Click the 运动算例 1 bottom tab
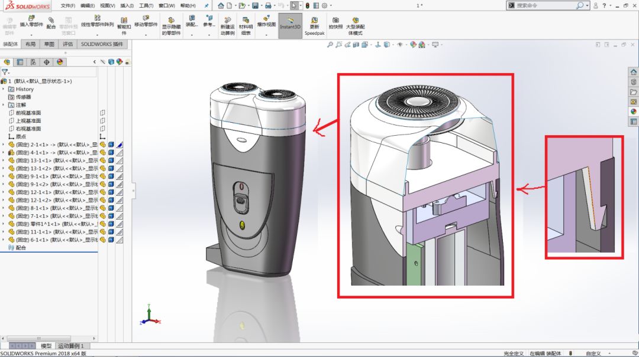 (70, 346)
